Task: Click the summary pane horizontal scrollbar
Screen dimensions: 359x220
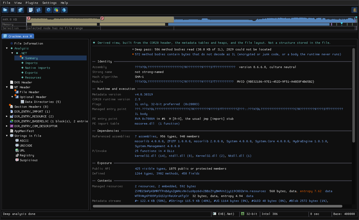Action: coord(217,206)
